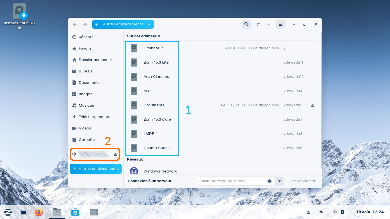Open the Corbeille trash folder
The width and height of the screenshot is (390, 219).
point(87,140)
